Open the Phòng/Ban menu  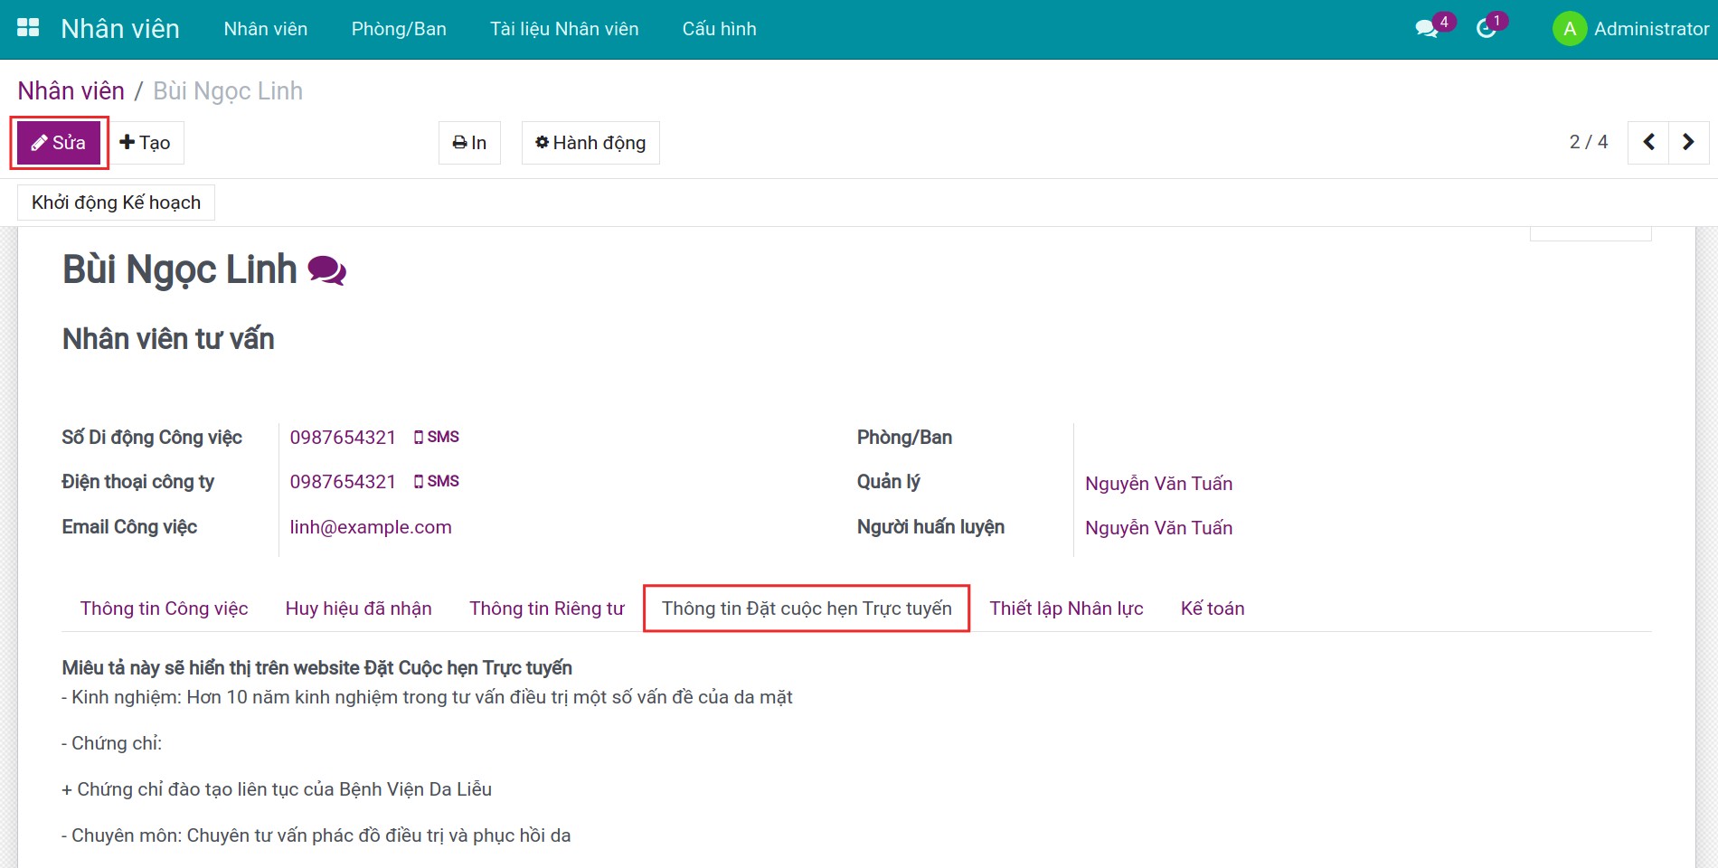tap(399, 29)
